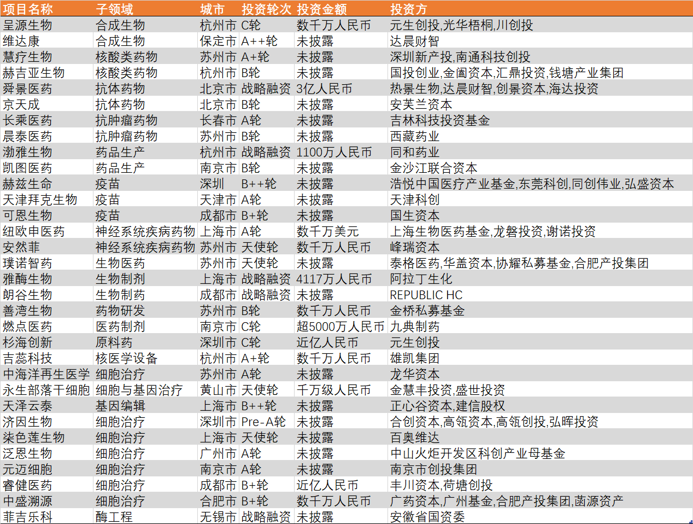Image resolution: width=693 pixels, height=524 pixels.
Task: Click investor 南京市创投集团
Action: coord(434,469)
